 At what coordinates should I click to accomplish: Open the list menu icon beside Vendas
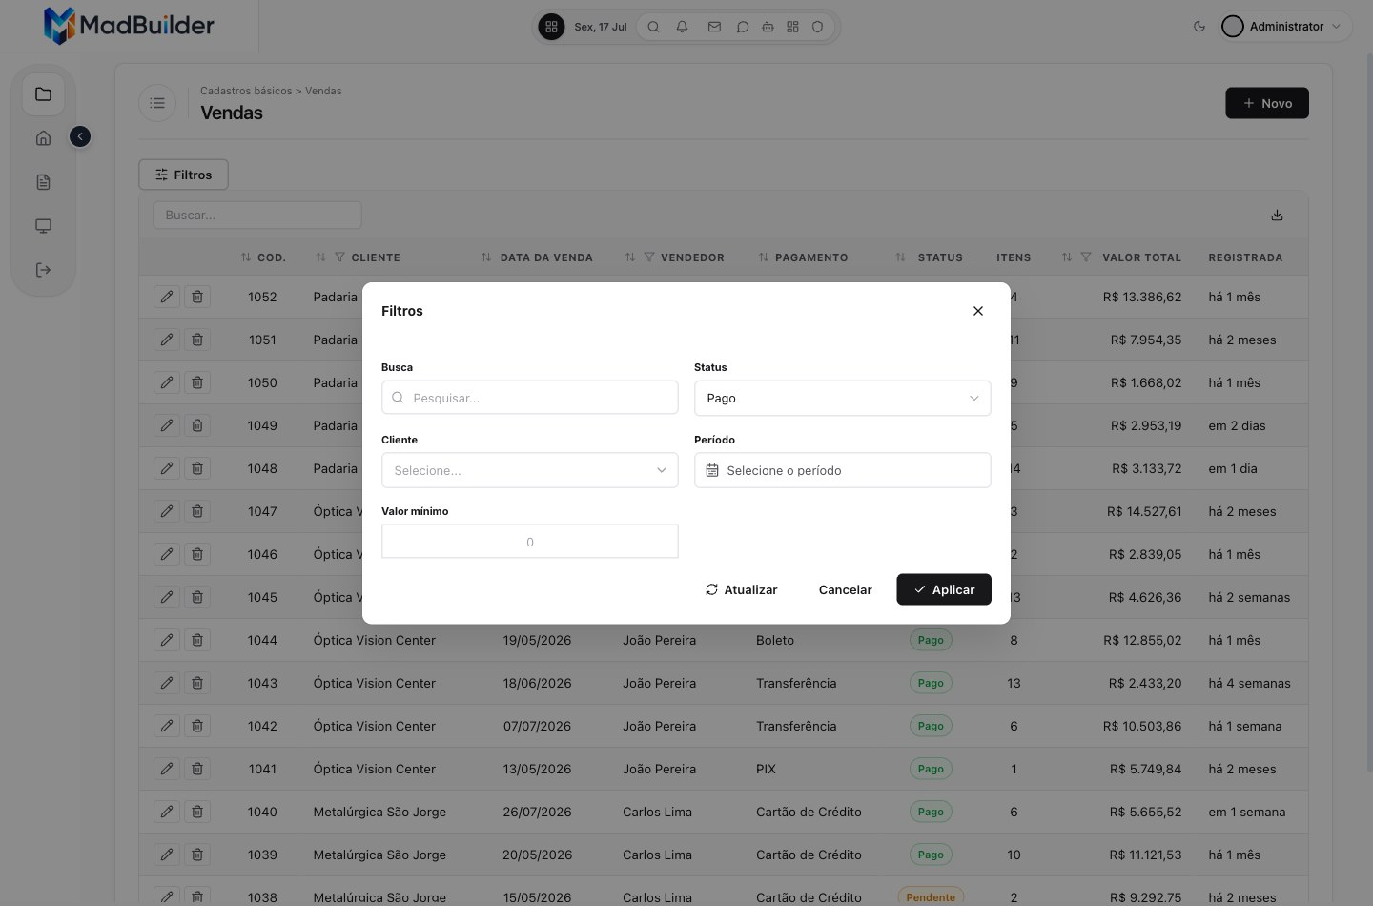tap(157, 103)
